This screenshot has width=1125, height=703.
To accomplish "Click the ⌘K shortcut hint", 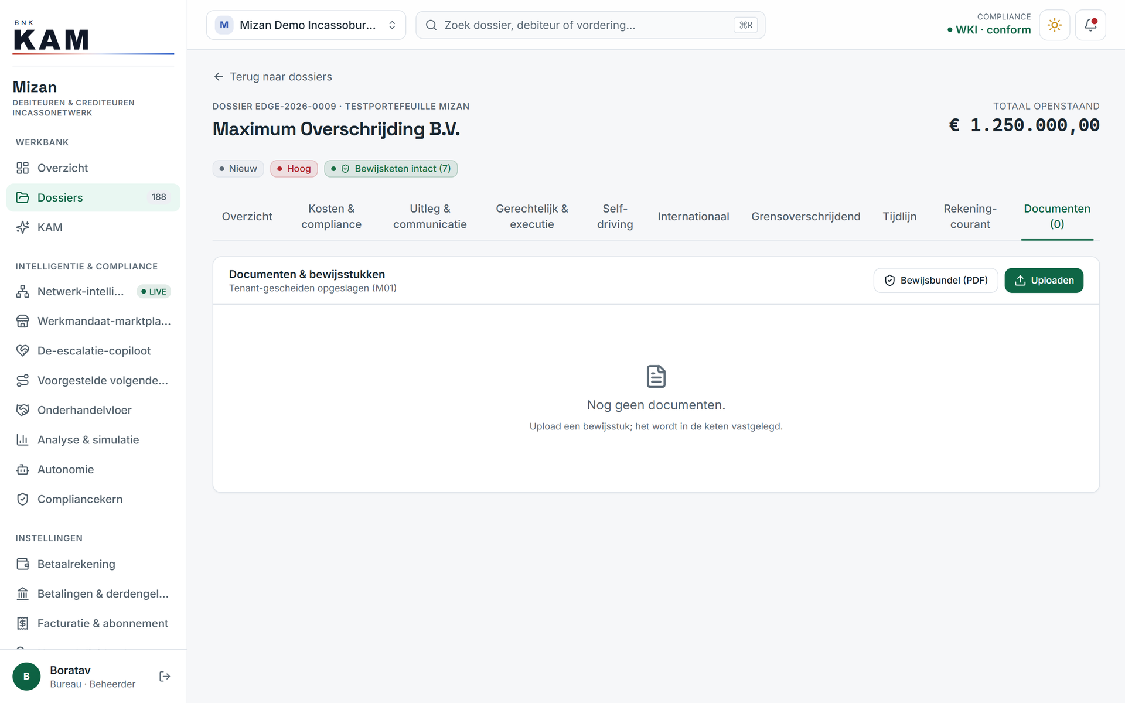I will point(745,25).
